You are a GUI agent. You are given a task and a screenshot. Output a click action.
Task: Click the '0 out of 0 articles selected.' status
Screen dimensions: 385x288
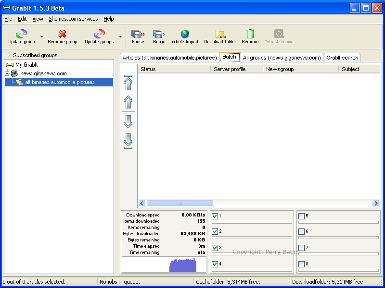coord(34,282)
